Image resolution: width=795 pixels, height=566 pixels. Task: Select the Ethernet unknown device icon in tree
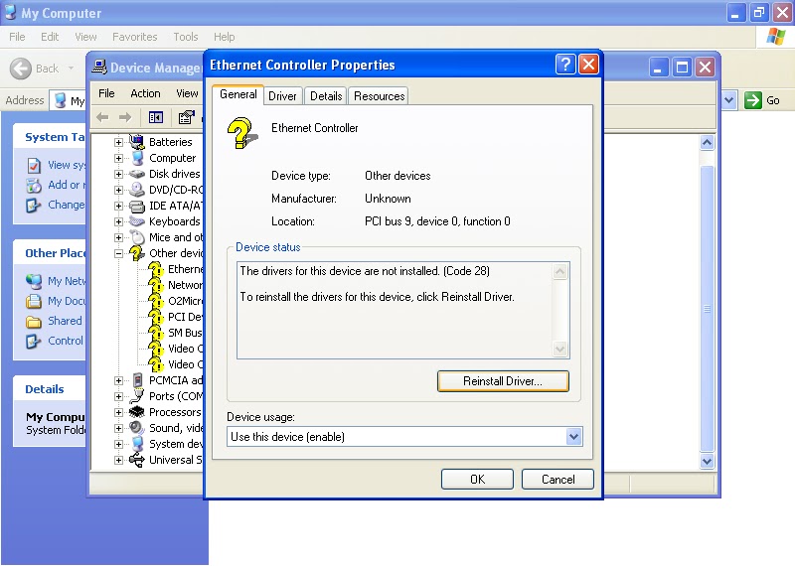156,269
